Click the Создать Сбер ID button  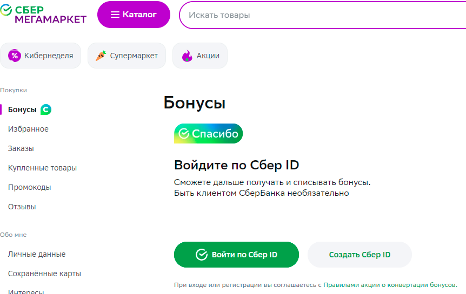pos(360,255)
